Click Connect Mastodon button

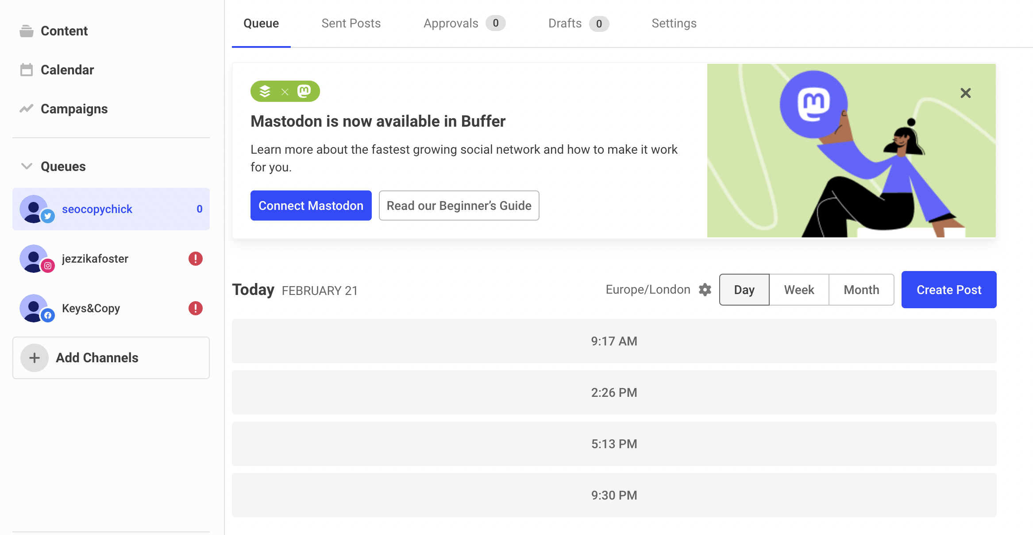point(311,205)
